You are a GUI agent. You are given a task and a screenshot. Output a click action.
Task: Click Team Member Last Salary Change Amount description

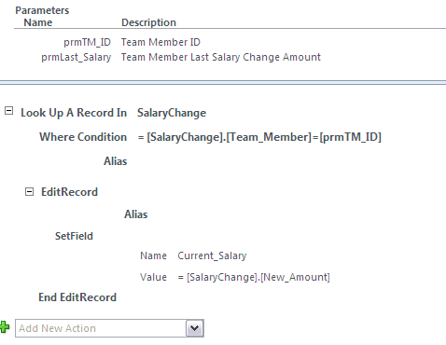point(221,57)
